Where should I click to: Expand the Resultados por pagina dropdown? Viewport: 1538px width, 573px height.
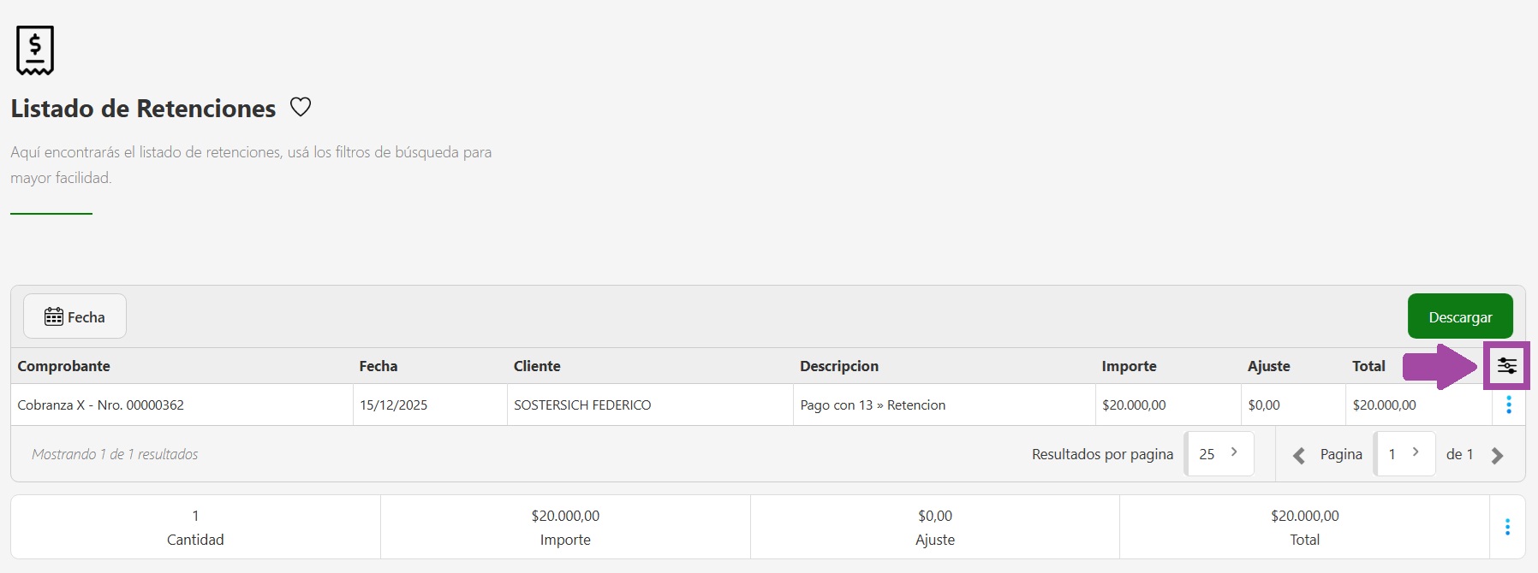[x=1219, y=454]
